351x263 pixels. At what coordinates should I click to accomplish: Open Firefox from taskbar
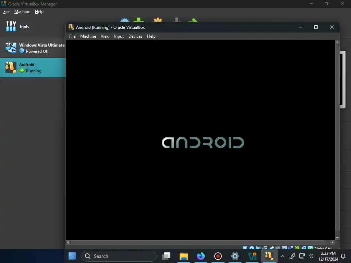pyautogui.click(x=201, y=256)
